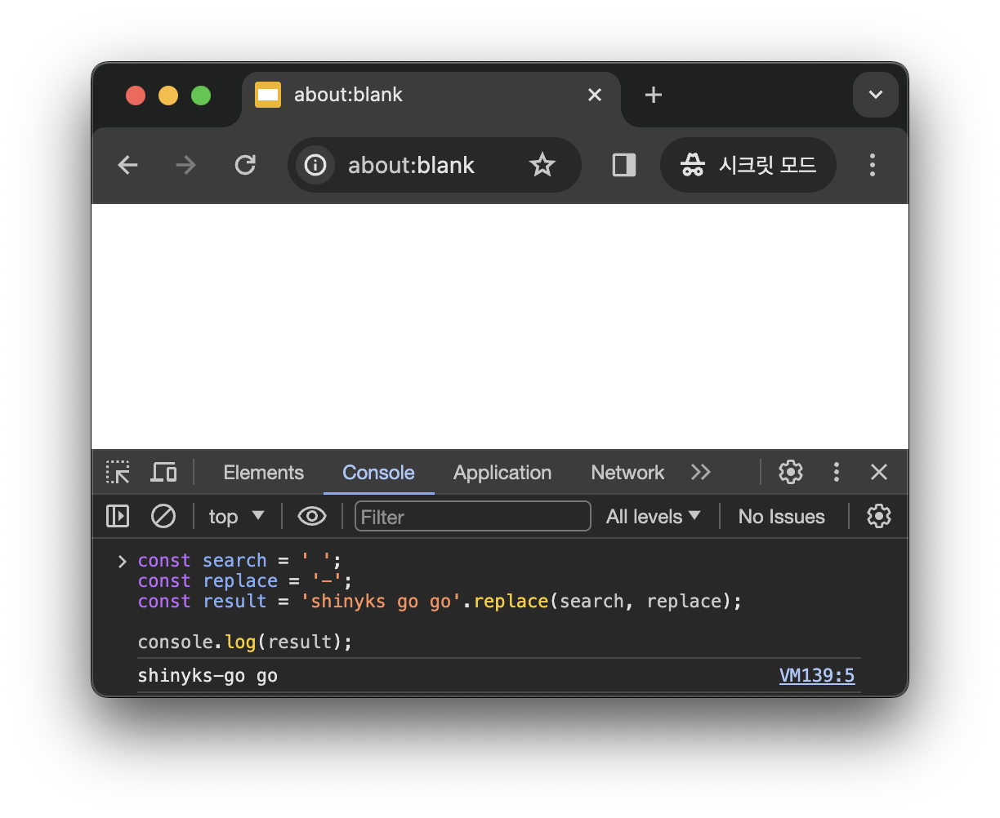Go forward to the next page
This screenshot has height=818, width=1000.
click(186, 165)
